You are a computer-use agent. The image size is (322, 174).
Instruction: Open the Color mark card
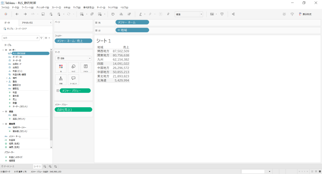click(x=61, y=67)
